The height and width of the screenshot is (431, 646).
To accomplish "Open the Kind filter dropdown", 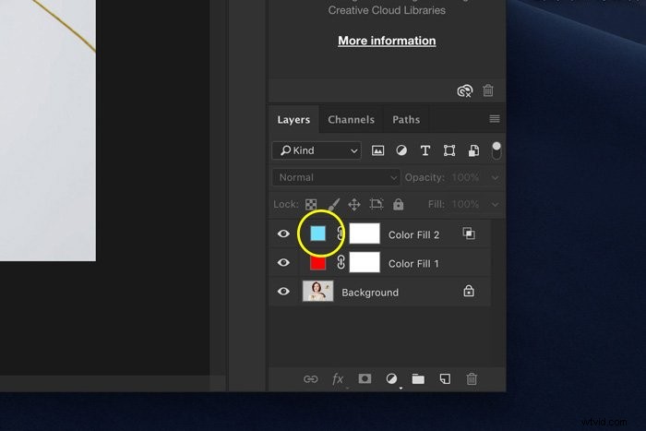I will [x=317, y=150].
